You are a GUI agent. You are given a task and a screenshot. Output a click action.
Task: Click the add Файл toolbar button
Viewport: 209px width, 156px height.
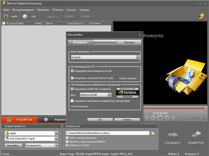pyautogui.click(x=11, y=16)
